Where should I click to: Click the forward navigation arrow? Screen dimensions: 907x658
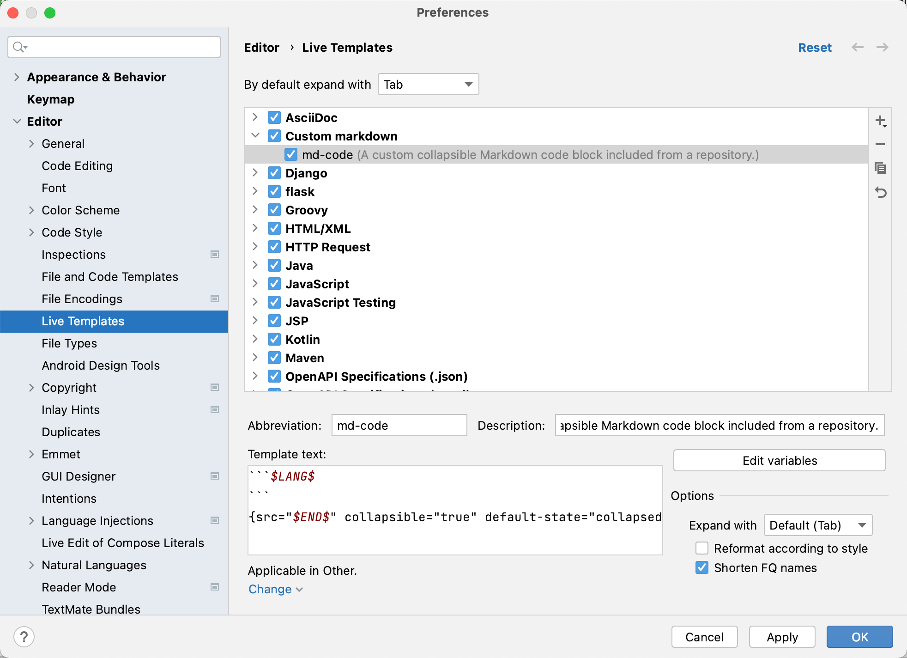pos(882,48)
